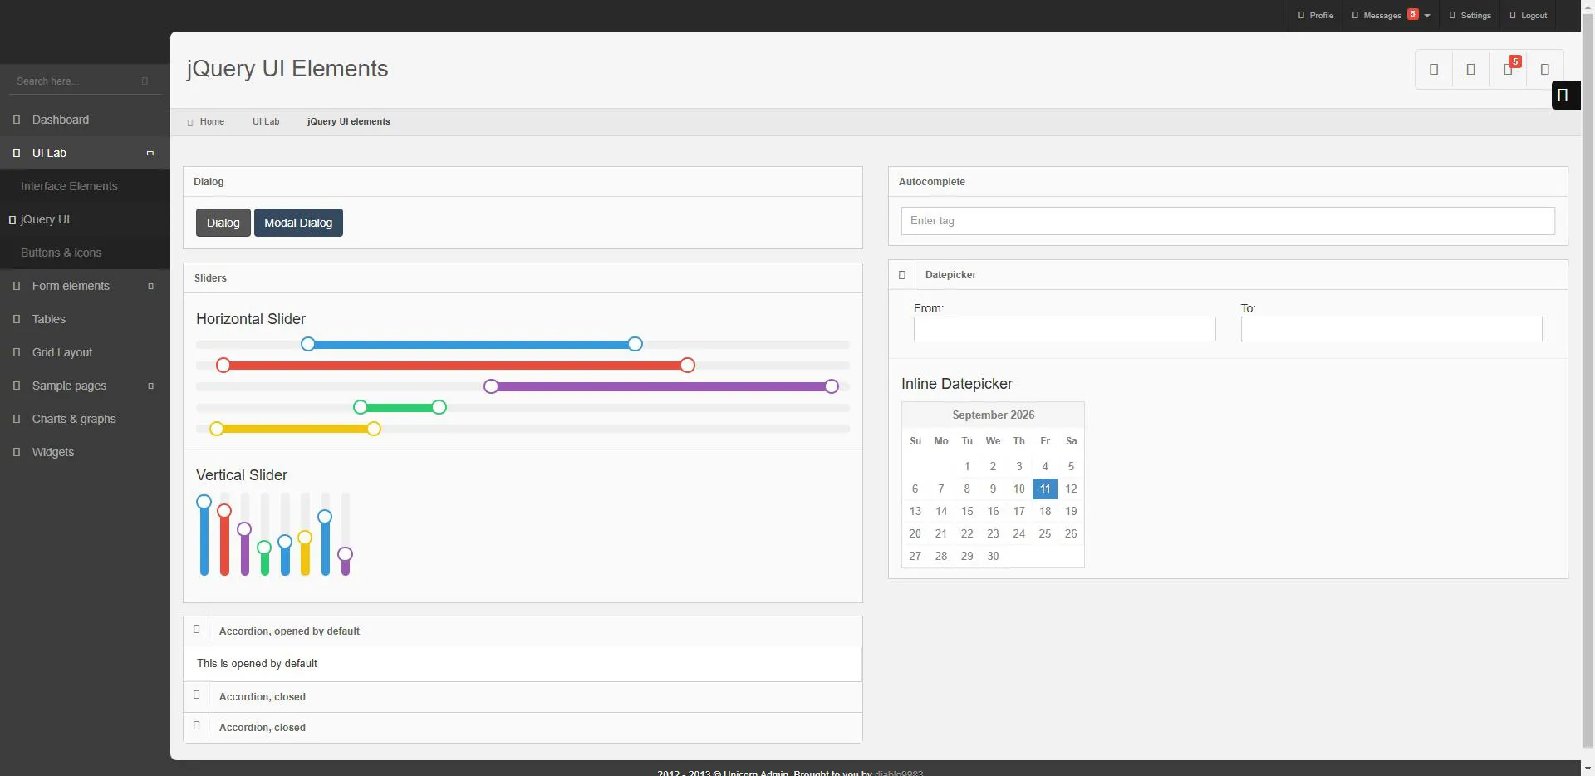Open the last 'Accordion, closed' section
This screenshot has width=1595, height=776.
pyautogui.click(x=523, y=728)
